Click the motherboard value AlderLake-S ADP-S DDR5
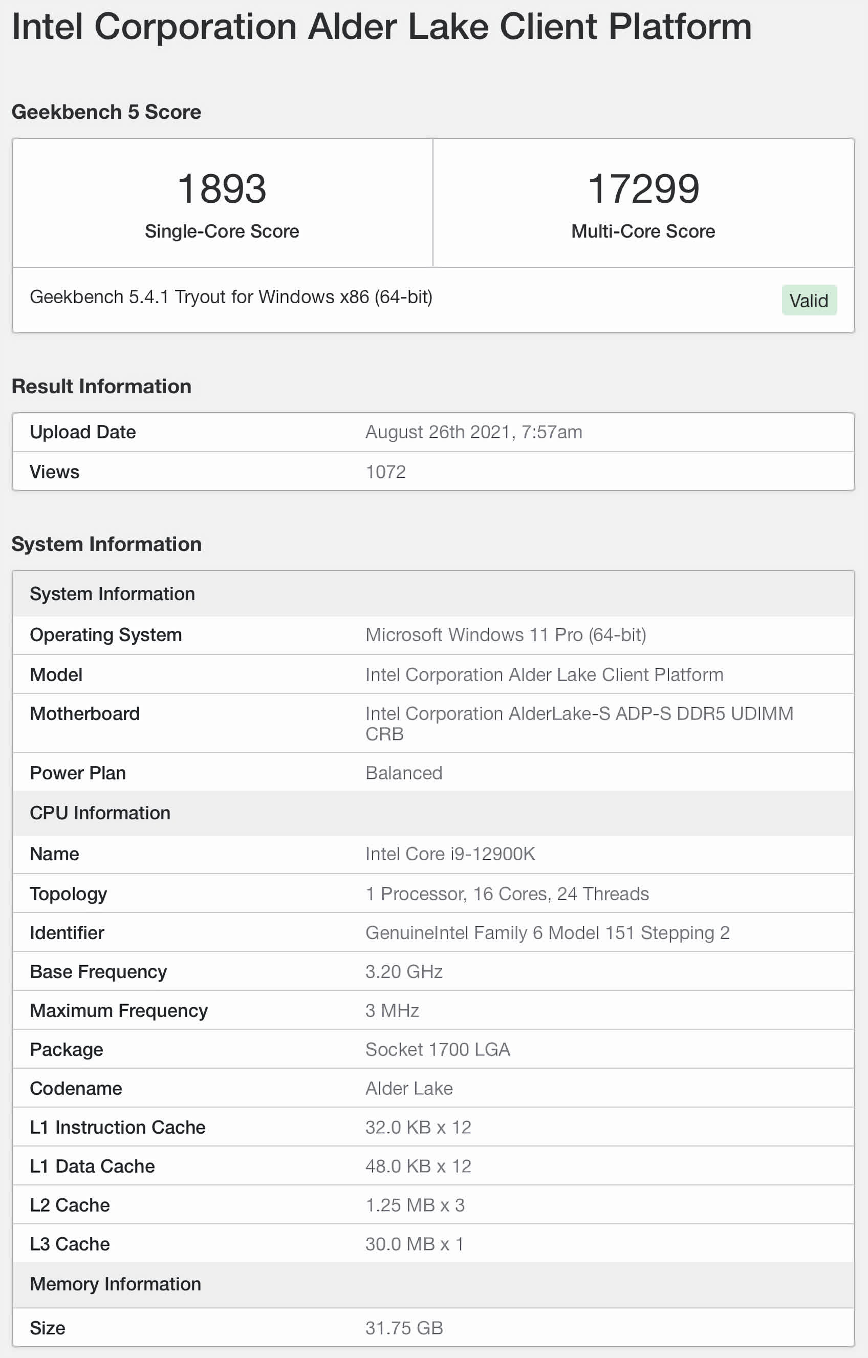Viewport: 868px width, 1358px height. [579, 713]
